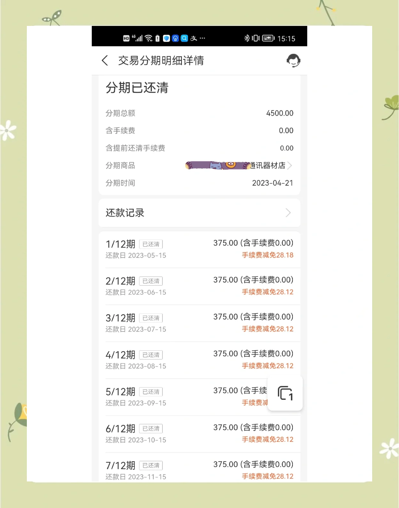Expand the 还款记录 repayment records row
This screenshot has height=508, width=399.
(x=199, y=213)
